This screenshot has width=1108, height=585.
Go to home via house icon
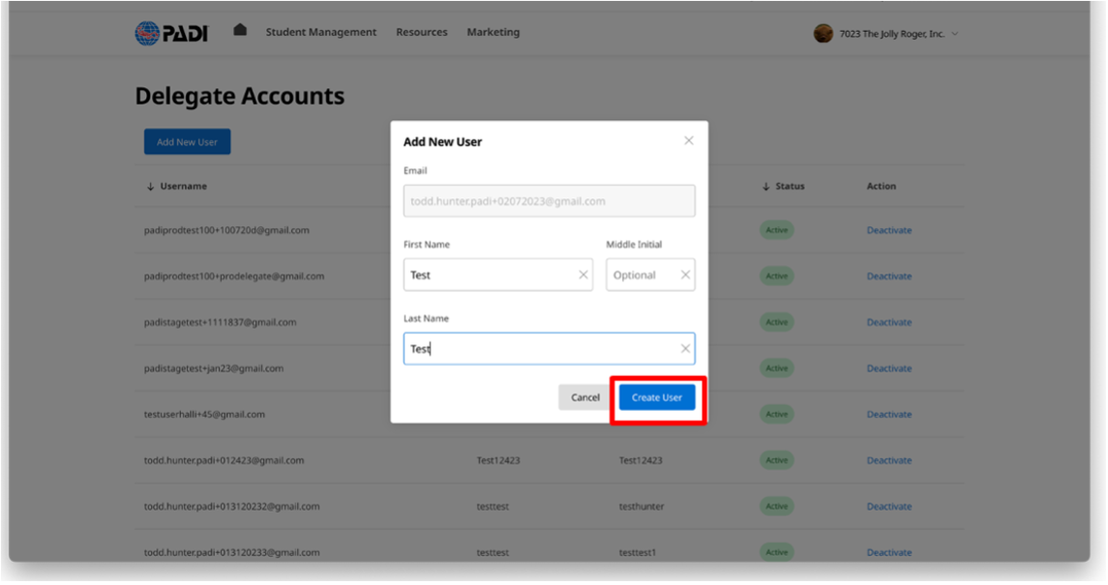pos(240,30)
